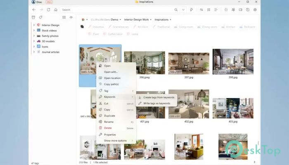Click the Home icon in navigation bar

[56, 9]
